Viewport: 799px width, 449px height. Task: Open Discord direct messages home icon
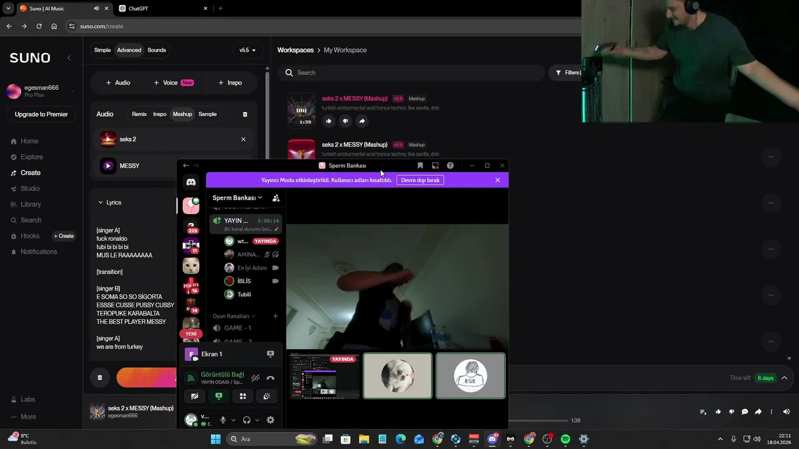click(191, 182)
